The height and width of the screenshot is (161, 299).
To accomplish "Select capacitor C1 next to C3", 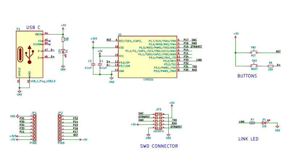I will click(x=100, y=64).
